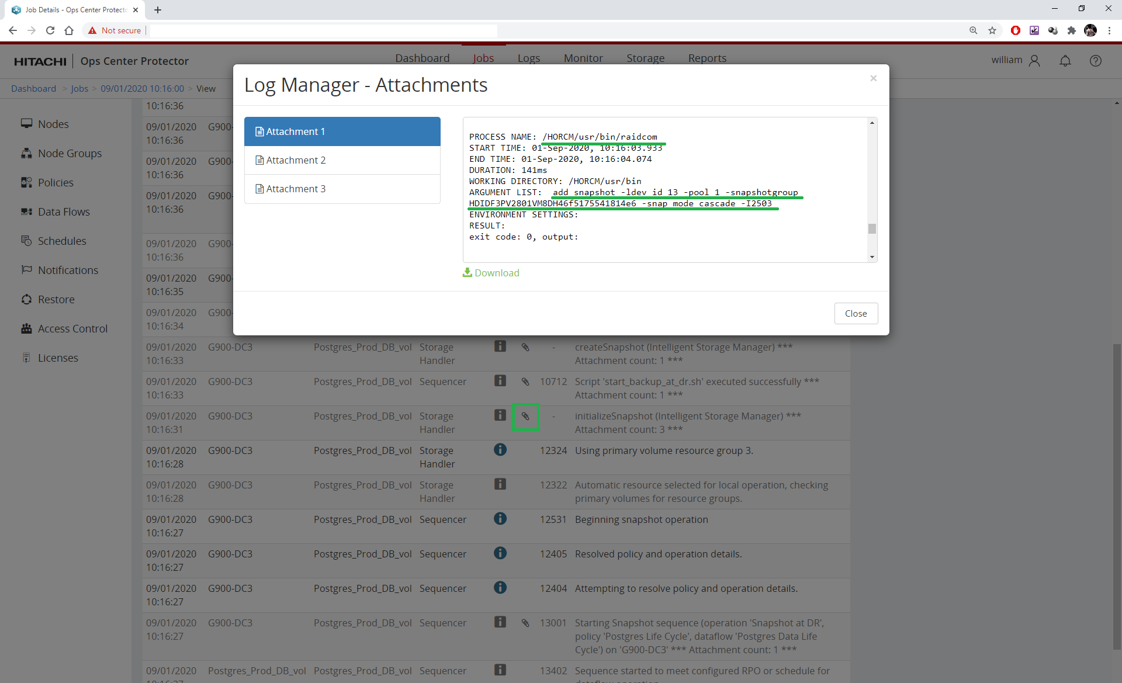Open the Chrome three-dot menu

[x=1109, y=30]
